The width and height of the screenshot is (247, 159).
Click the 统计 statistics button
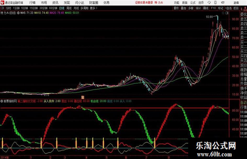coord(198,8)
